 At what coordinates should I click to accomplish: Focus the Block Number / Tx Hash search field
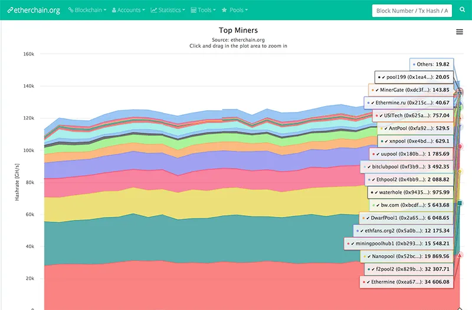pyautogui.click(x=412, y=11)
